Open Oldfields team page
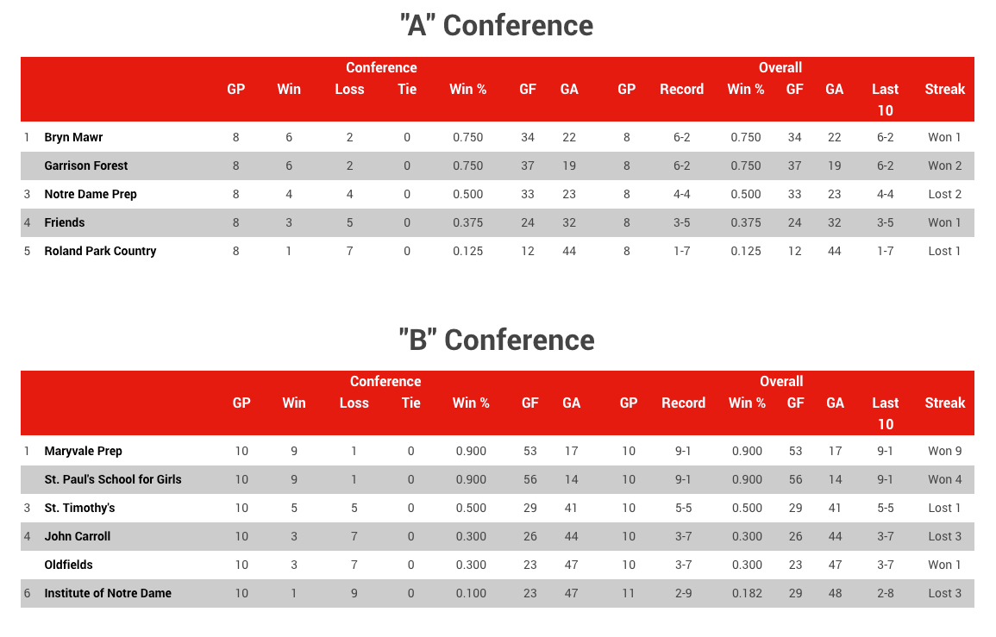Screen dimensions: 996x637 pos(68,565)
